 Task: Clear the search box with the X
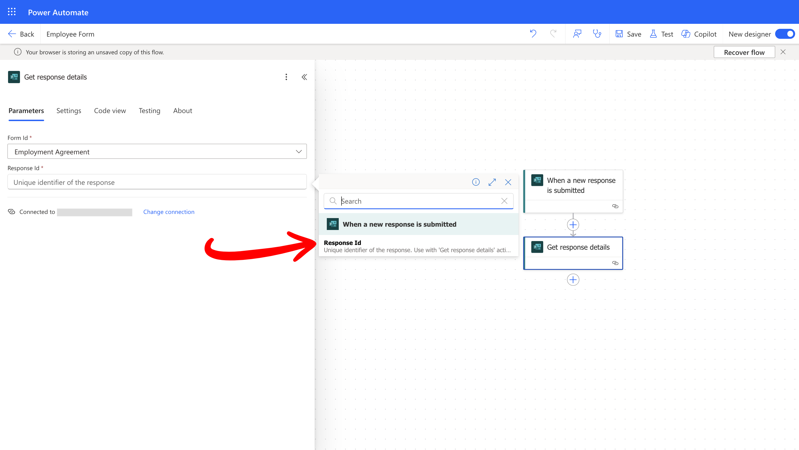pyautogui.click(x=504, y=201)
